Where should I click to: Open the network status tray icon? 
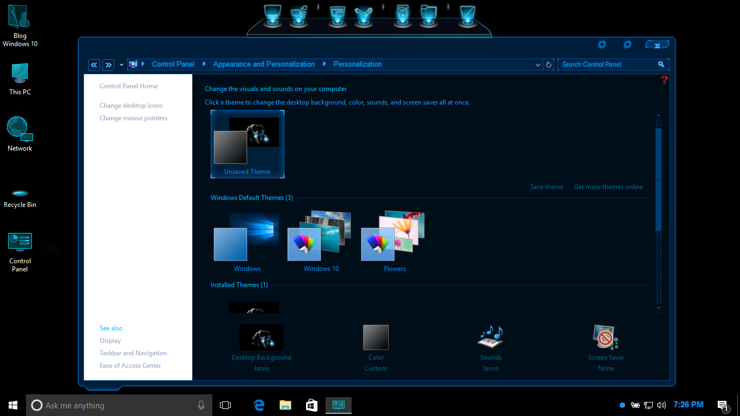pyautogui.click(x=648, y=405)
